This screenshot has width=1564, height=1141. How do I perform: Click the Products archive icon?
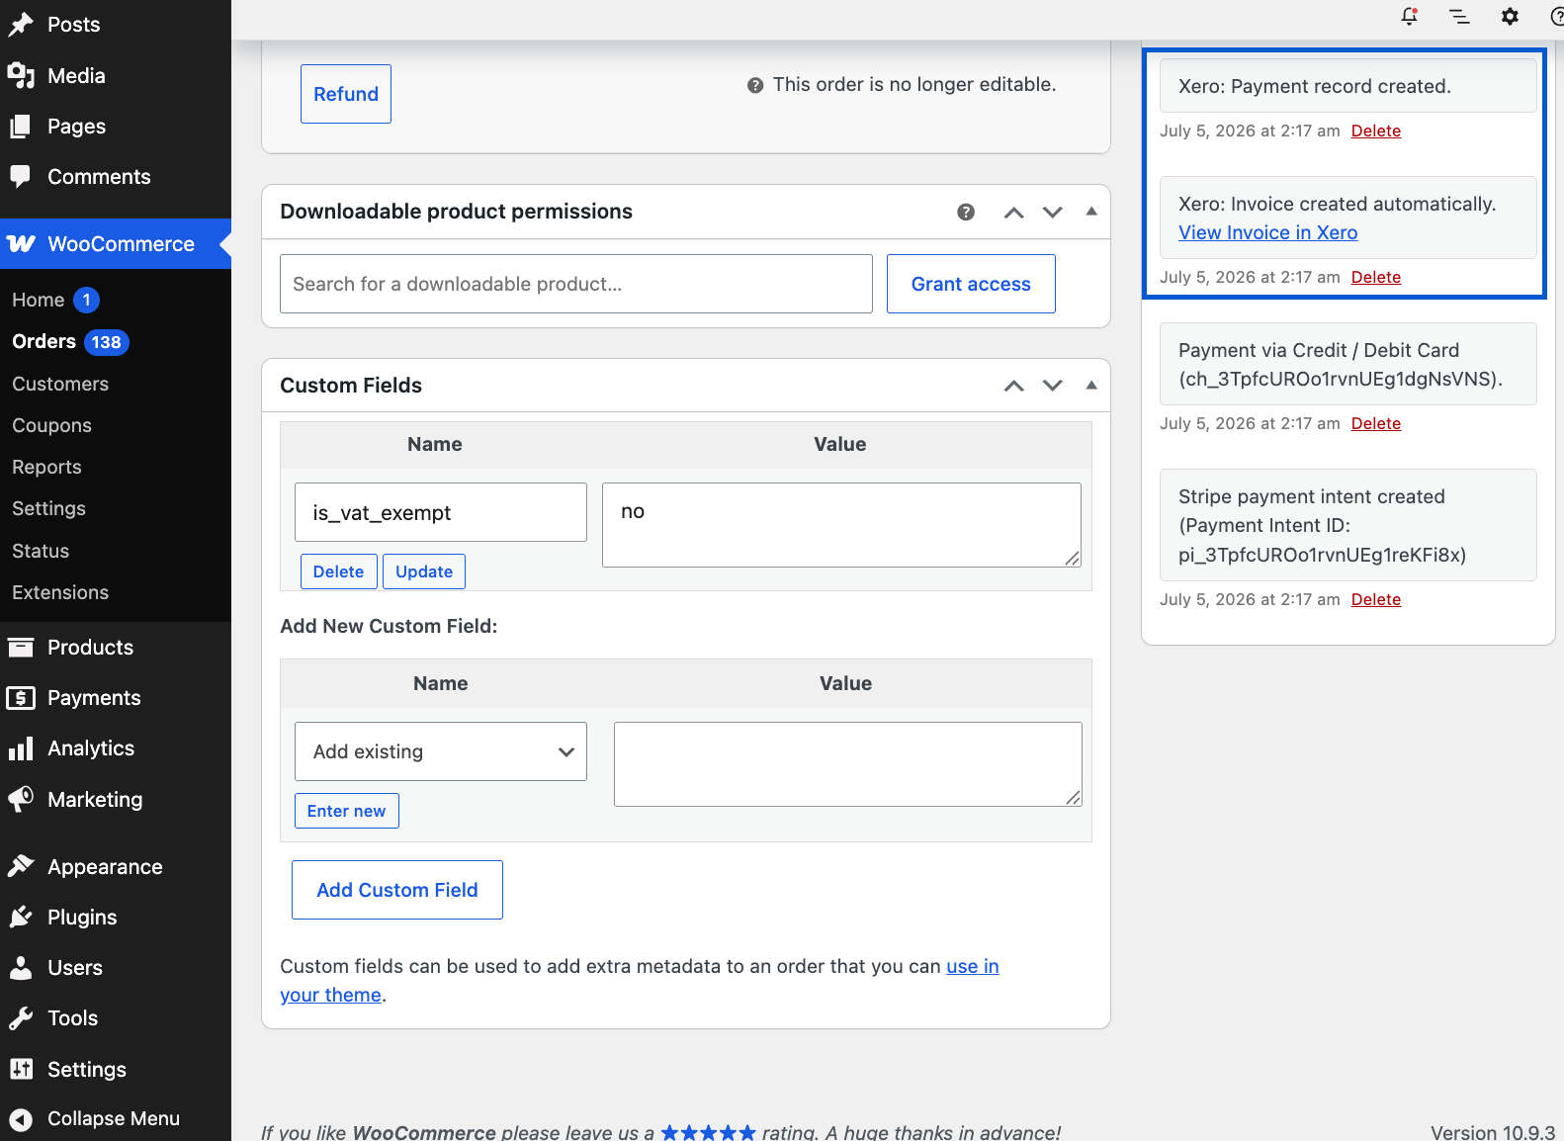(21, 648)
